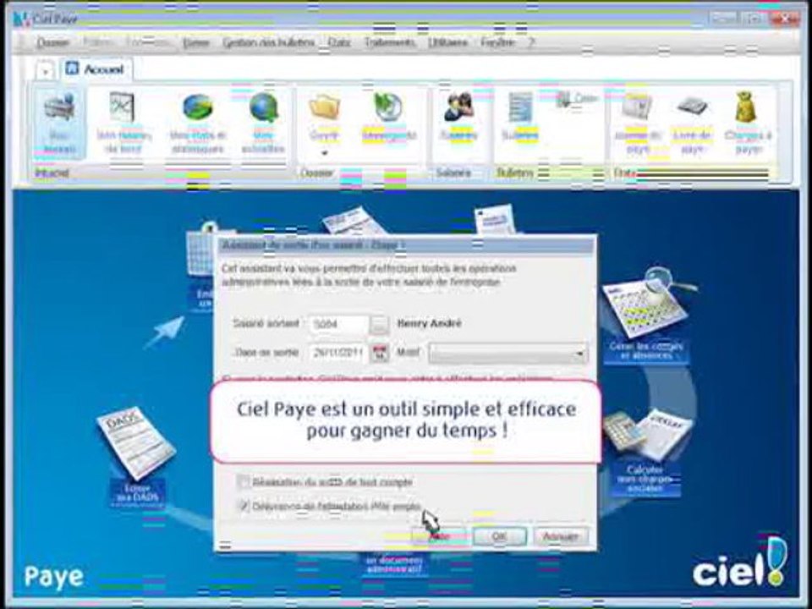Image resolution: width=812 pixels, height=609 pixels.
Task: Click Annuler in the assistant dialog
Action: [561, 536]
